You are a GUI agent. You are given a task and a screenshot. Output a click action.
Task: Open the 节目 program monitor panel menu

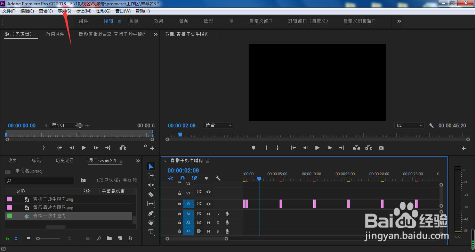point(214,35)
